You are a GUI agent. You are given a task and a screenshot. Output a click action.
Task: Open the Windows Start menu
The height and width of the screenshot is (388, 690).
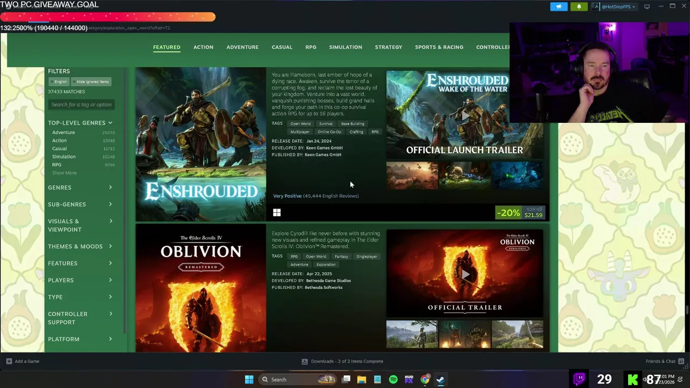[249, 379]
